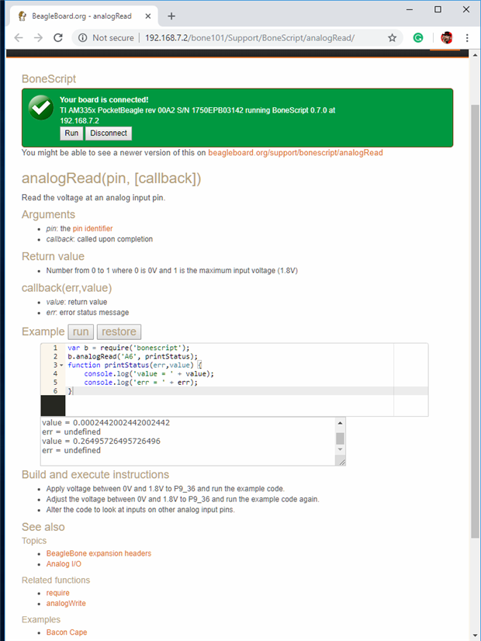Open a new browser tab
Image resolution: width=481 pixels, height=641 pixels.
point(171,16)
